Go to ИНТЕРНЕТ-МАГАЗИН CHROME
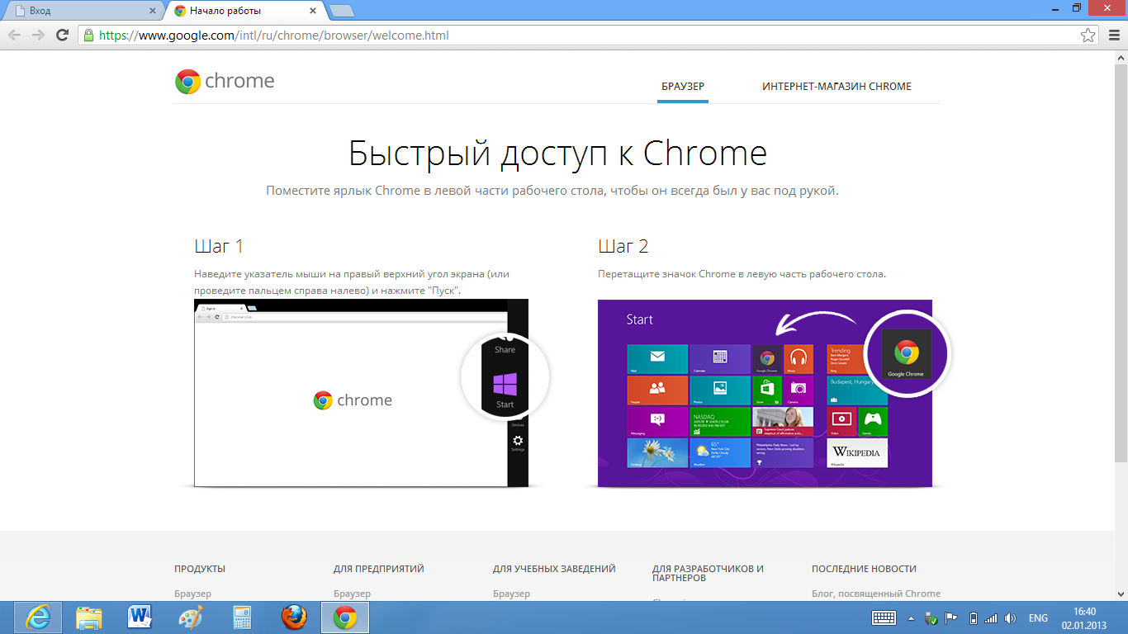1128x634 pixels. 837,87
